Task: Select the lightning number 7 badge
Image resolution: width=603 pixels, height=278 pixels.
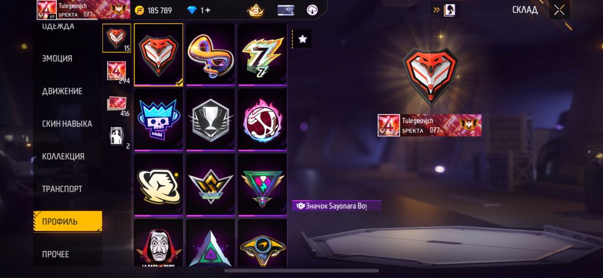Action: click(x=262, y=55)
